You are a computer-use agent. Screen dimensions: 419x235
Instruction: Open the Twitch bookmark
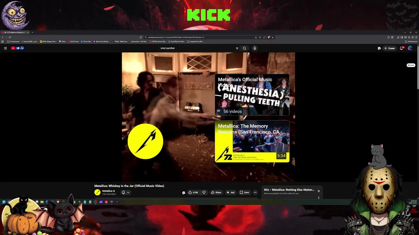pos(62,41)
